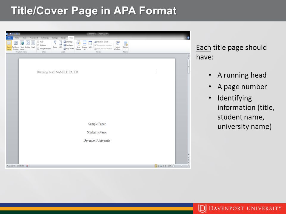Enable the Ruler checkbox
286x214 pixels.
(38, 42)
